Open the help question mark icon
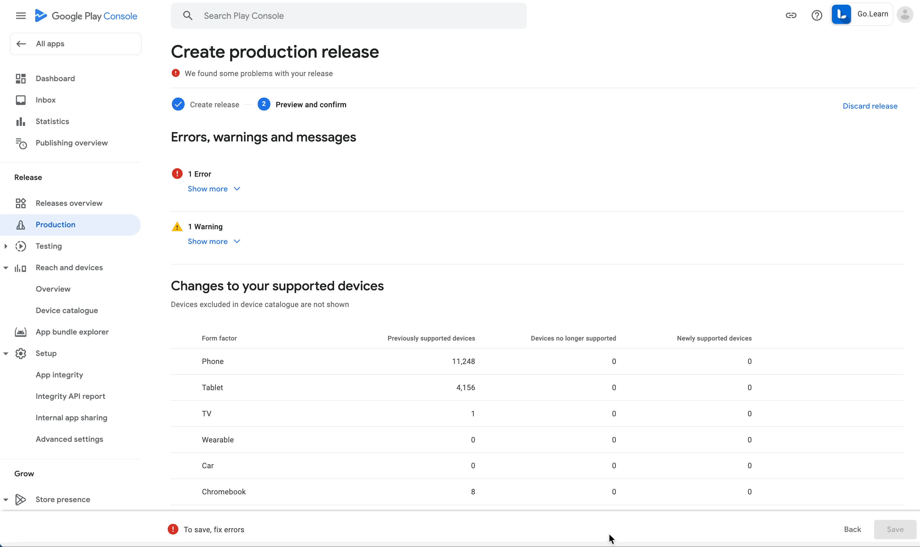This screenshot has height=547, width=920. point(816,15)
